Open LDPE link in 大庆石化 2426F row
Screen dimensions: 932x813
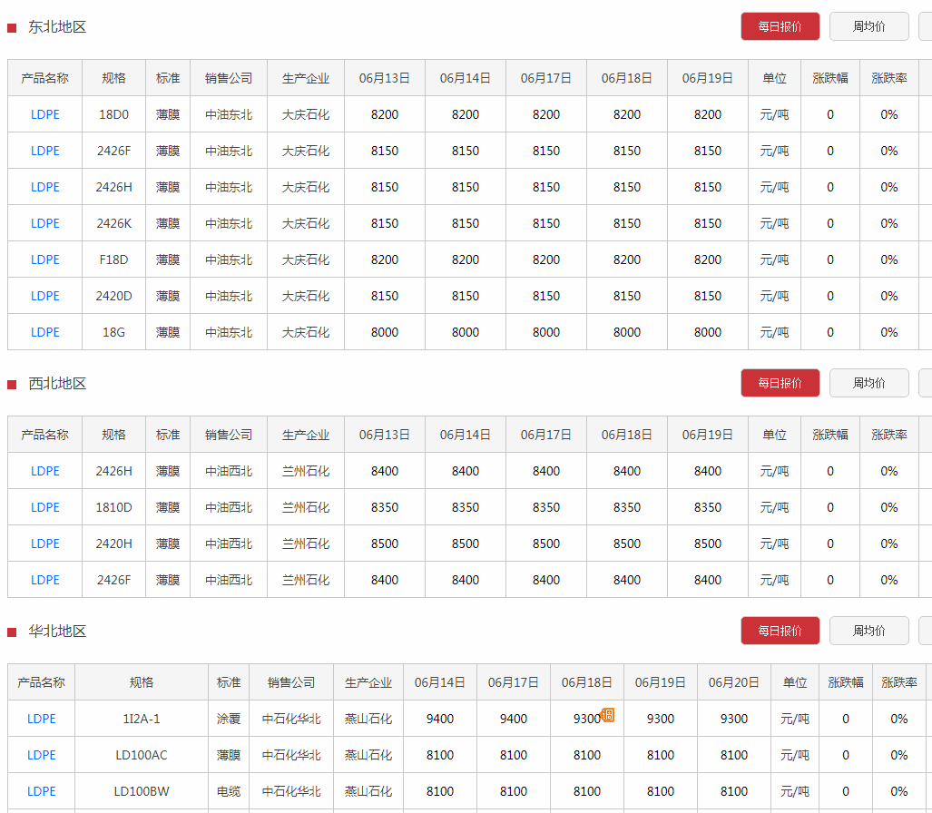click(x=45, y=151)
